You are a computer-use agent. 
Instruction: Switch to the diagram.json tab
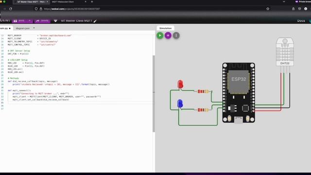coord(23,28)
